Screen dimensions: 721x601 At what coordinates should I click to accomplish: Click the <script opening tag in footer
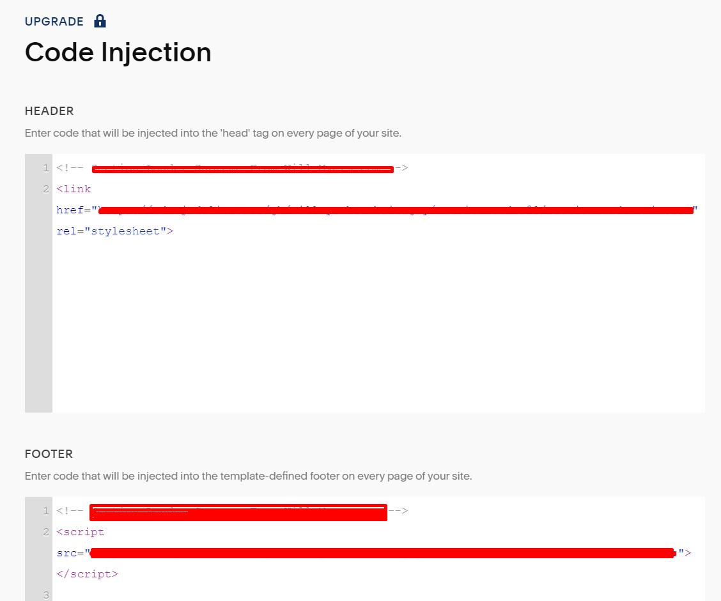tap(80, 532)
